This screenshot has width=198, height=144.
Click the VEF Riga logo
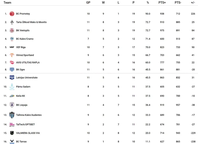(12, 47)
